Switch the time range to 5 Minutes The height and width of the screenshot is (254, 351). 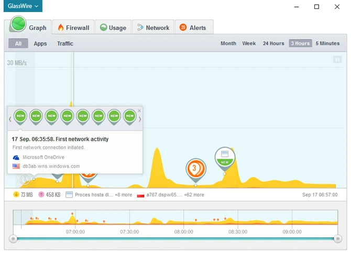click(x=327, y=43)
